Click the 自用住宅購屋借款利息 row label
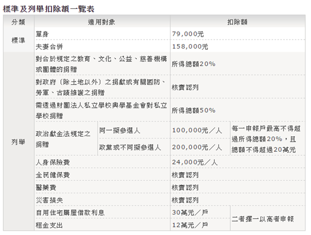Image resolution: width=311 pixels, height=235 pixels. click(x=70, y=213)
